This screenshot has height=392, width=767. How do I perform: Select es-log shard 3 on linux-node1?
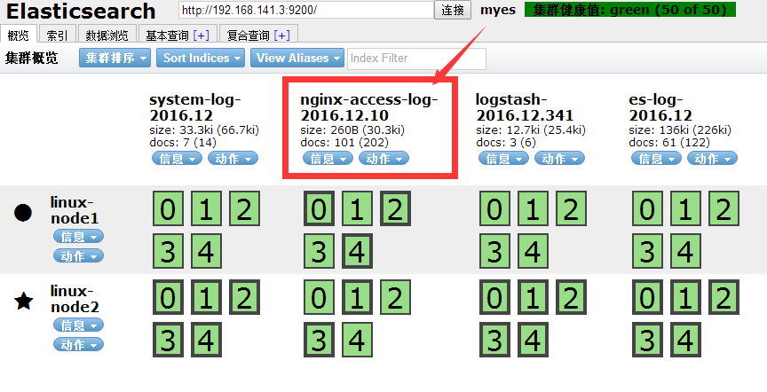click(x=647, y=251)
